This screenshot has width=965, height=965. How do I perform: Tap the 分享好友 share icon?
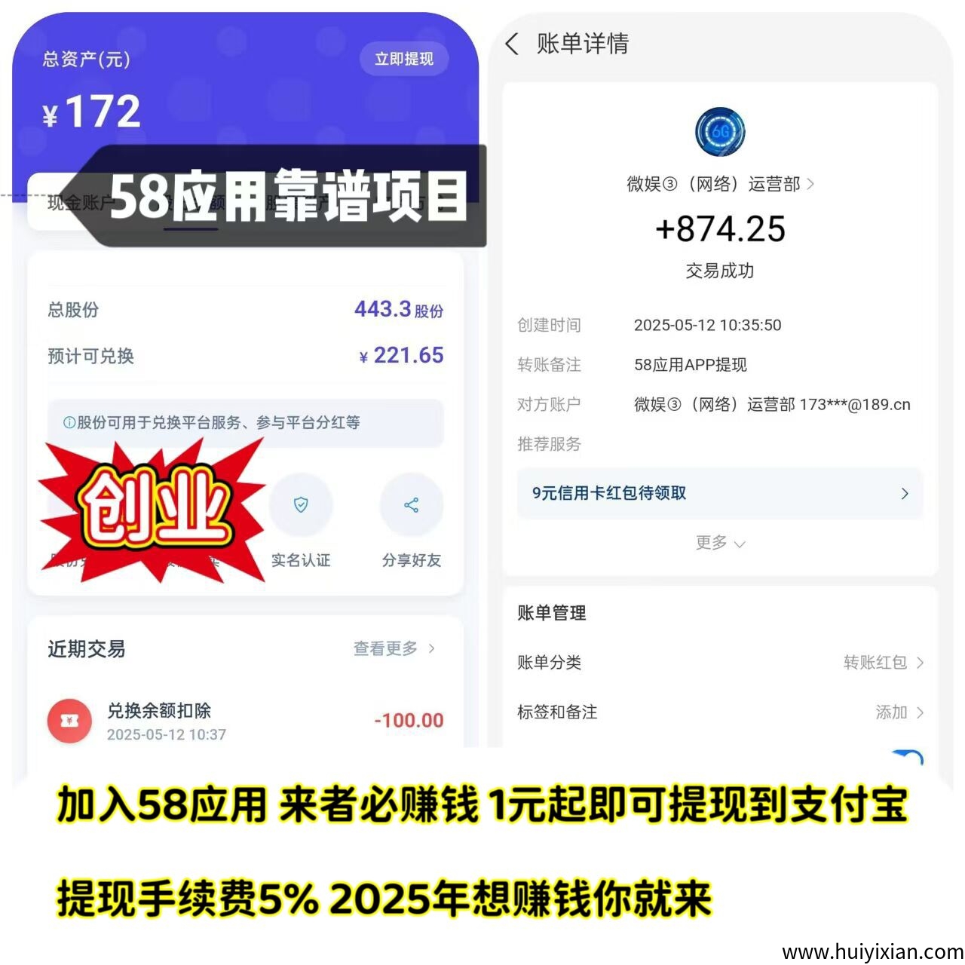point(412,504)
